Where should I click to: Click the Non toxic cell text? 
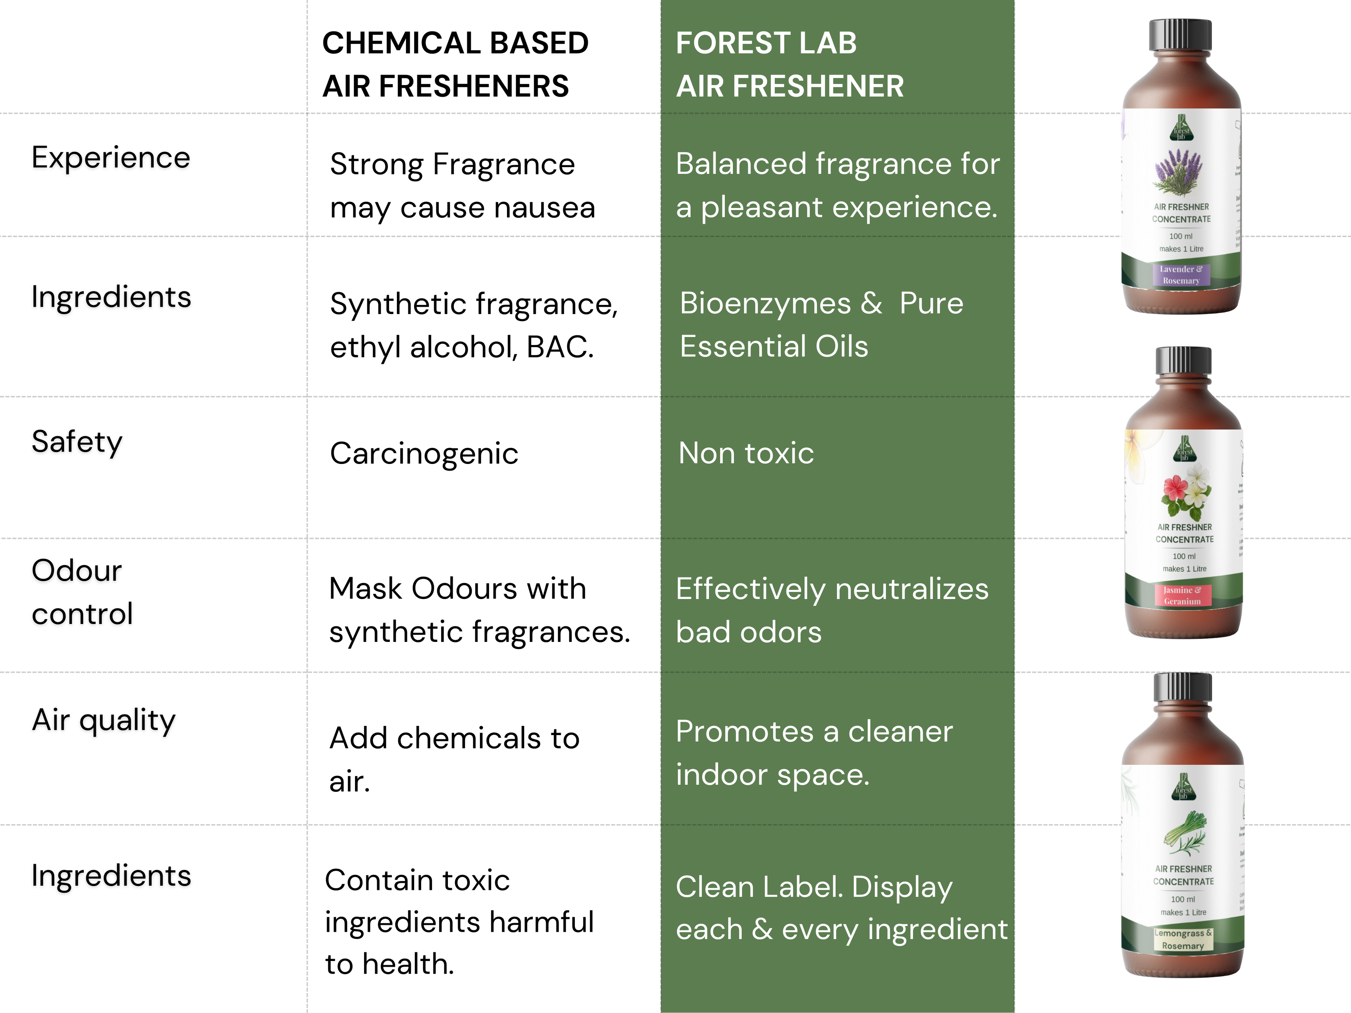click(746, 453)
